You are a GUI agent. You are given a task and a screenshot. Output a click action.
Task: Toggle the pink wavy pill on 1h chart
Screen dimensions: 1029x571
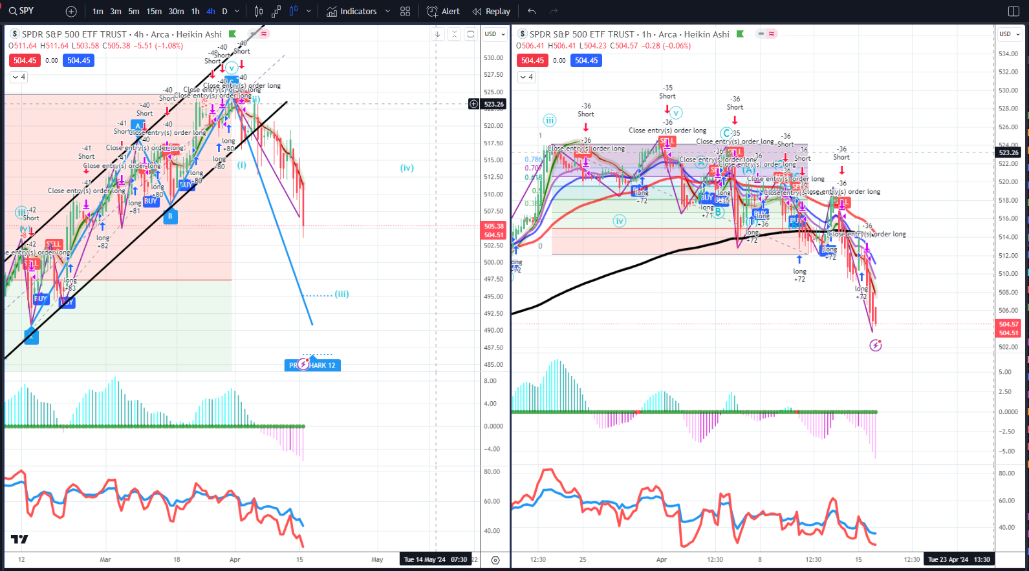click(x=772, y=34)
